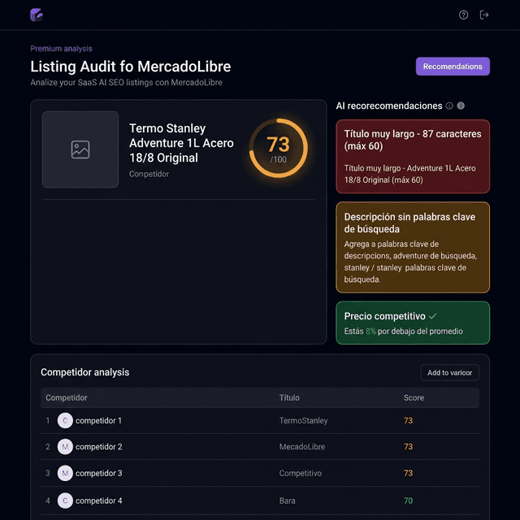This screenshot has height=520, width=520.
Task: Open the Precio competitivo green card
Action: tap(413, 323)
